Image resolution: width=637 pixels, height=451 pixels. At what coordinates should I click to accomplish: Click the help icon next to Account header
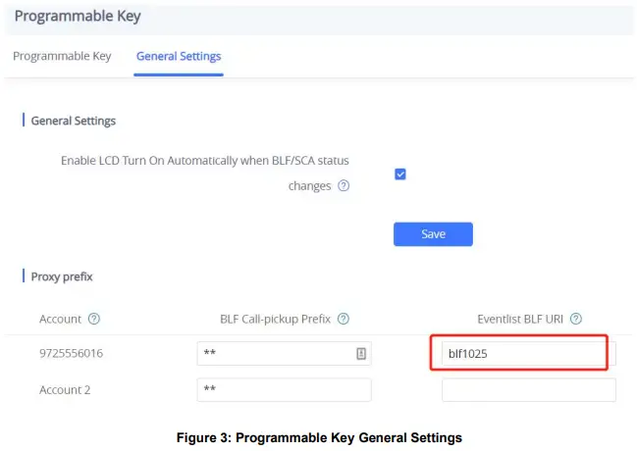click(94, 319)
